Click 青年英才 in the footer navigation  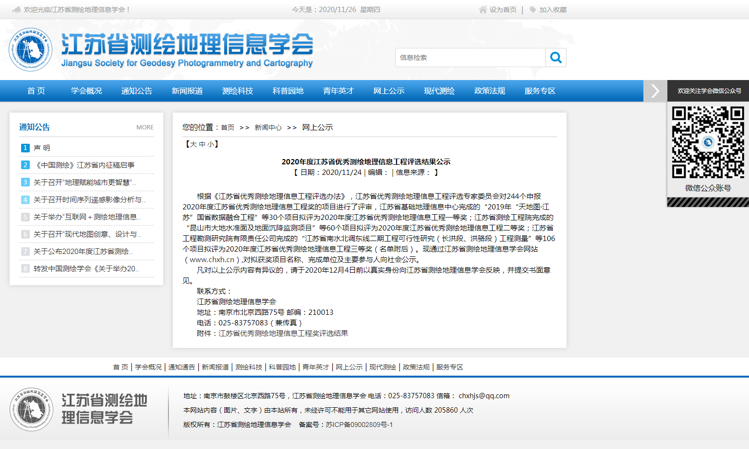pyautogui.click(x=315, y=367)
